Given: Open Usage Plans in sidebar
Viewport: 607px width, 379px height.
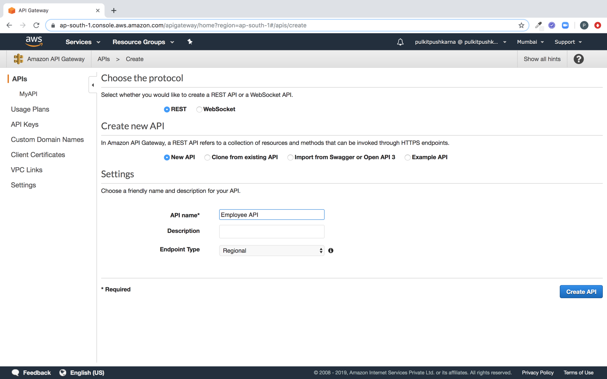Looking at the screenshot, I should coord(30,109).
